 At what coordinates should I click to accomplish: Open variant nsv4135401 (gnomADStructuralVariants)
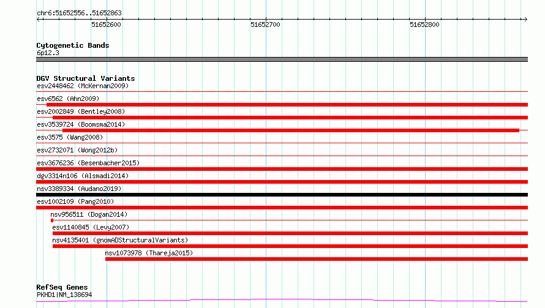point(120,240)
